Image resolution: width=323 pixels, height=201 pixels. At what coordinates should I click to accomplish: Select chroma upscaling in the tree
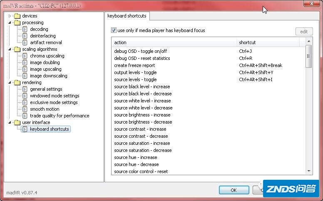(47, 56)
